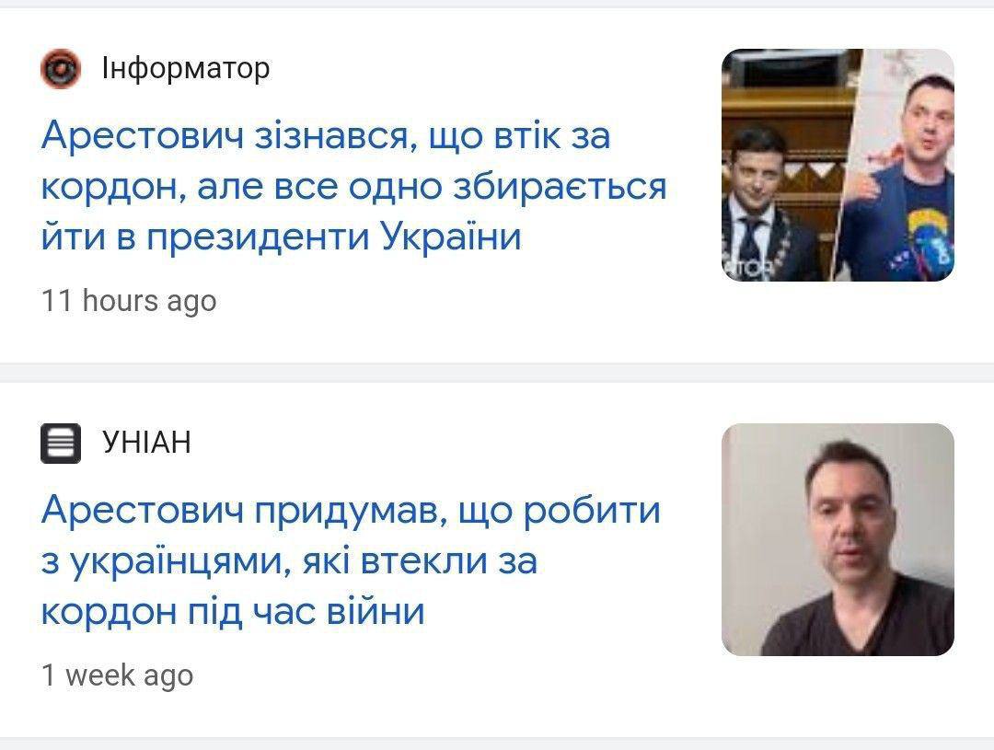This screenshot has width=994, height=750.
Task: Click the "1 week ago" timestamp
Action: (117, 675)
